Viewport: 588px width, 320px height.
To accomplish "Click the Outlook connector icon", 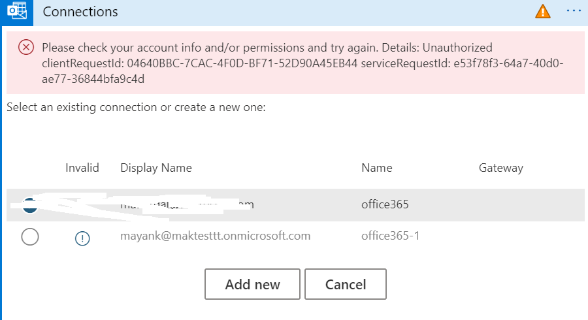I will click(x=17, y=11).
